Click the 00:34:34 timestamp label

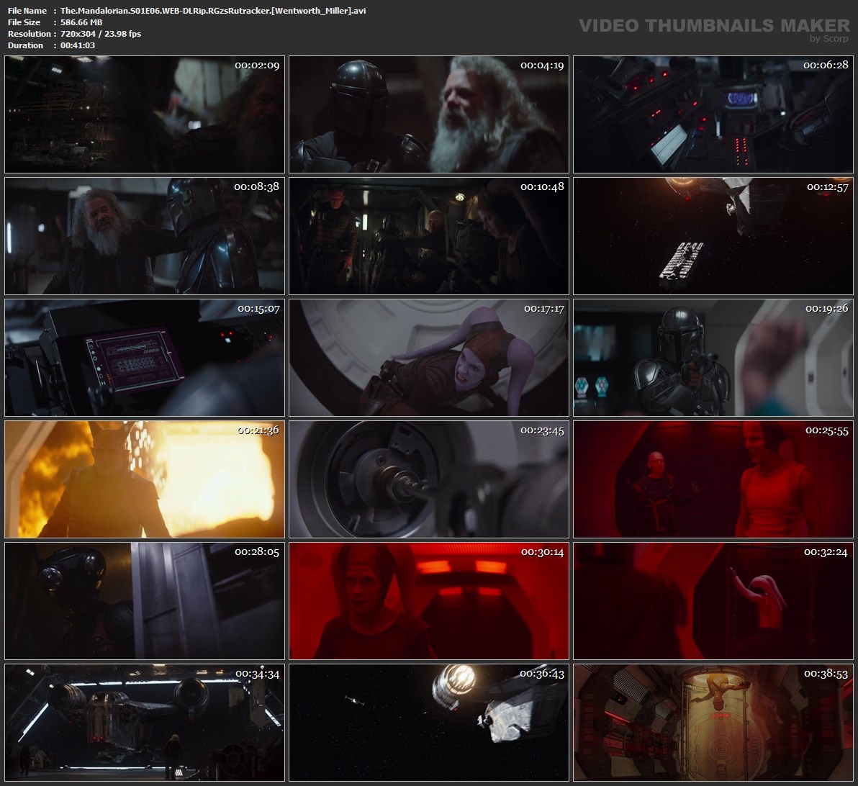coord(257,674)
